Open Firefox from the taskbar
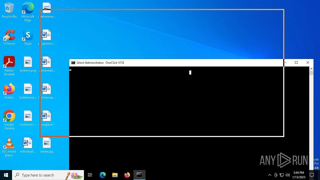Image resolution: width=320 pixels, height=180 pixels. pyautogui.click(x=127, y=175)
